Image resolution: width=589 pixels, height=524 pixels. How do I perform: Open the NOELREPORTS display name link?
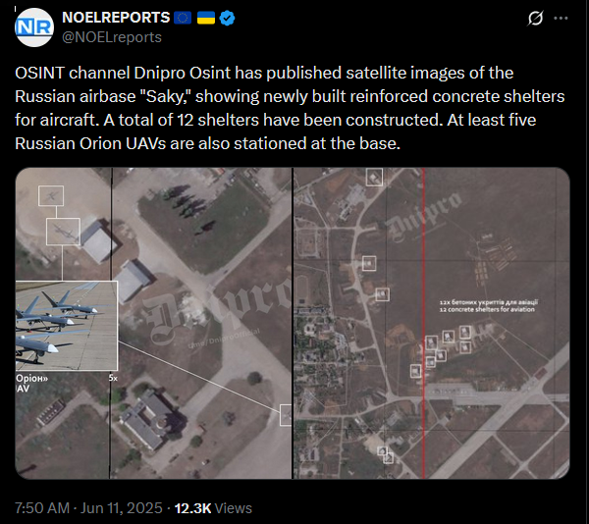(116, 18)
